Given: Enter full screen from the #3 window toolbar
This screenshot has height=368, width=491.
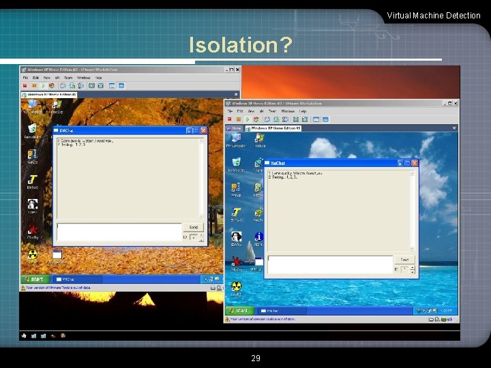Looking at the screenshot, I should pos(296,119).
